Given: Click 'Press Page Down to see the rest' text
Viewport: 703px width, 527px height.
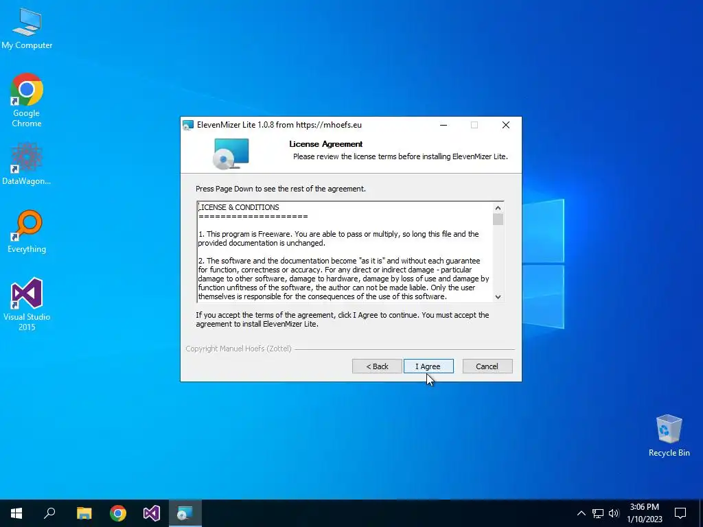Looking at the screenshot, I should coord(281,189).
